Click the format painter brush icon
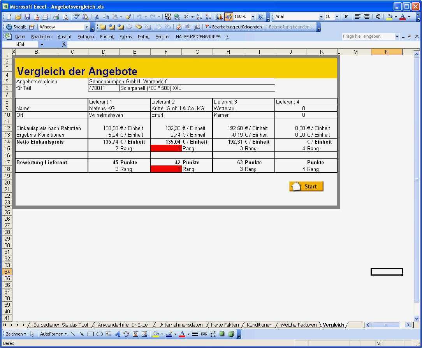 pos(128,17)
